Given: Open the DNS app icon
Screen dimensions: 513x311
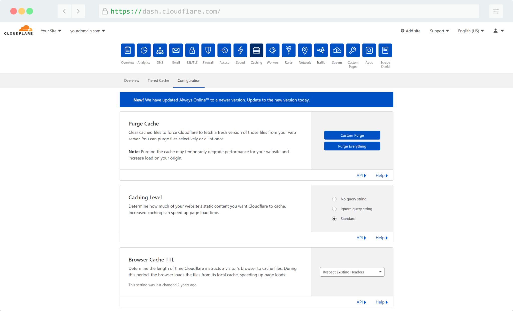Looking at the screenshot, I should point(160,50).
